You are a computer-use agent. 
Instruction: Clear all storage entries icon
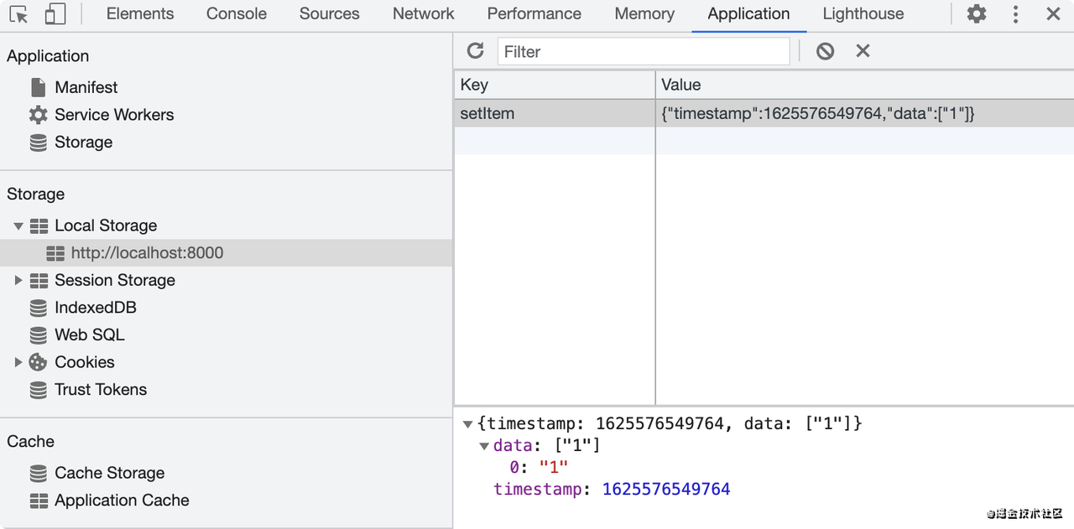coord(825,51)
